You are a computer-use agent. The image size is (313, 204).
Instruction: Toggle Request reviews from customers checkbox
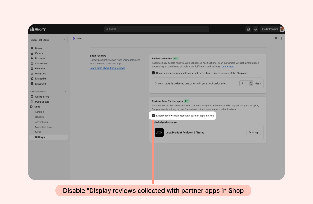[153, 73]
